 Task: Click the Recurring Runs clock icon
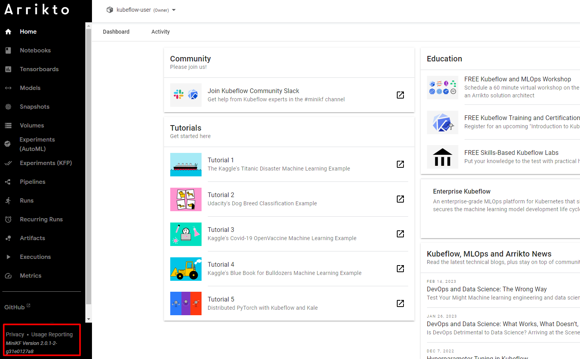[x=8, y=219]
